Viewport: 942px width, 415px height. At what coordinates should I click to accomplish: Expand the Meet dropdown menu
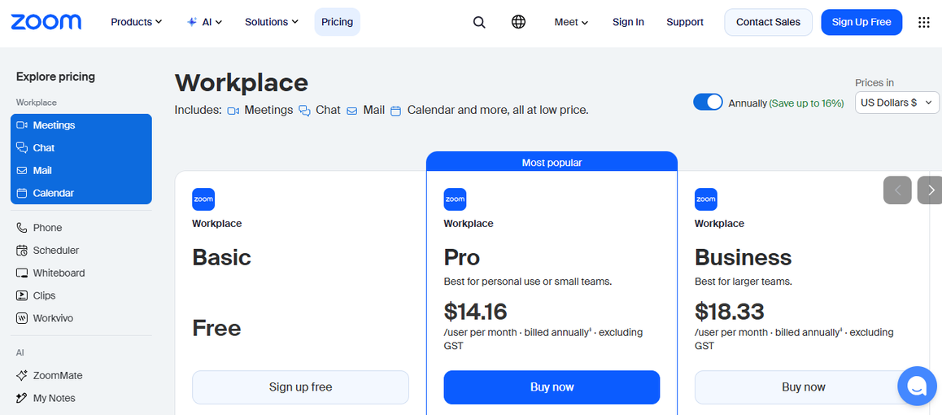(x=571, y=22)
